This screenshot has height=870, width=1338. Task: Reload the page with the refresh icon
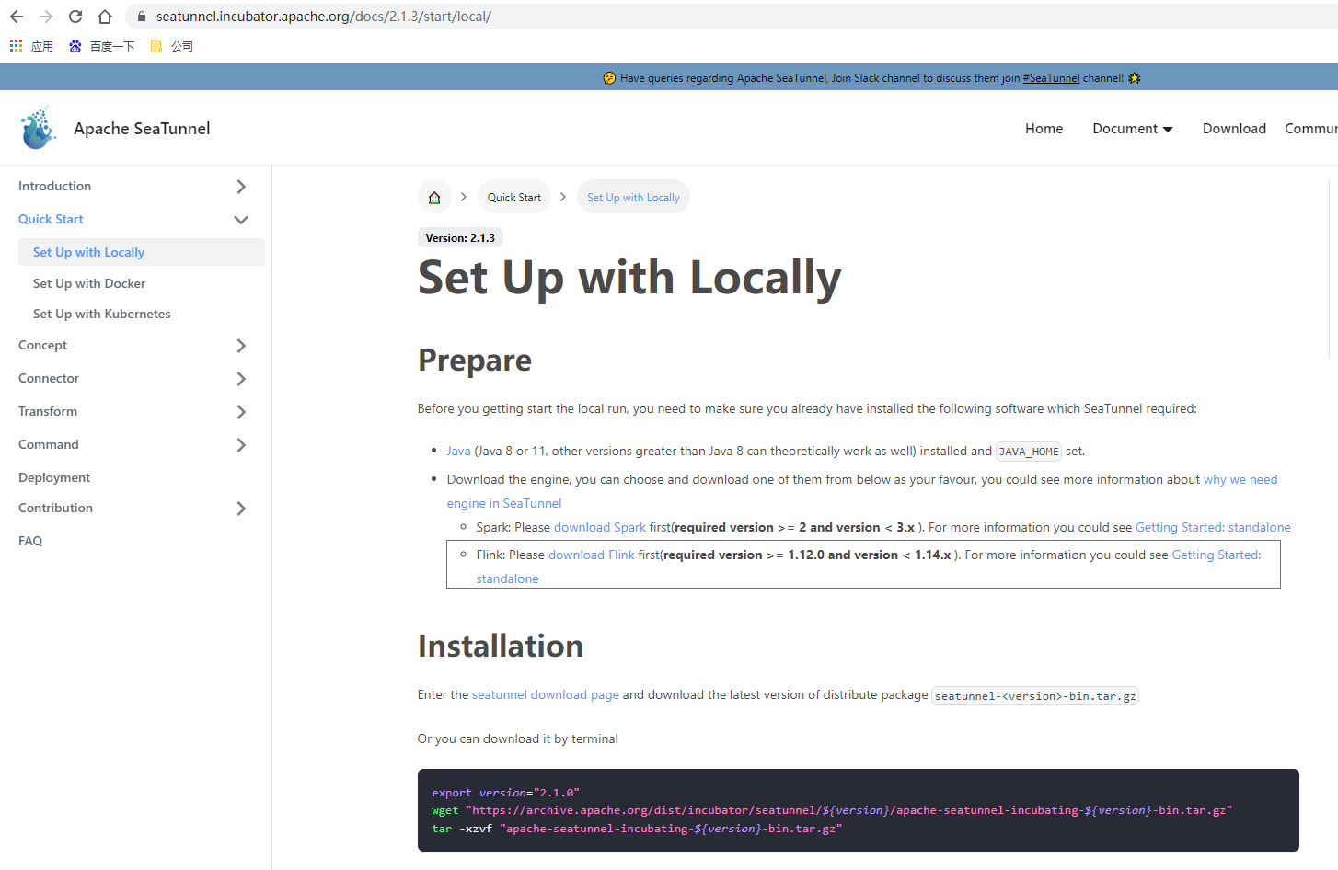point(75,17)
